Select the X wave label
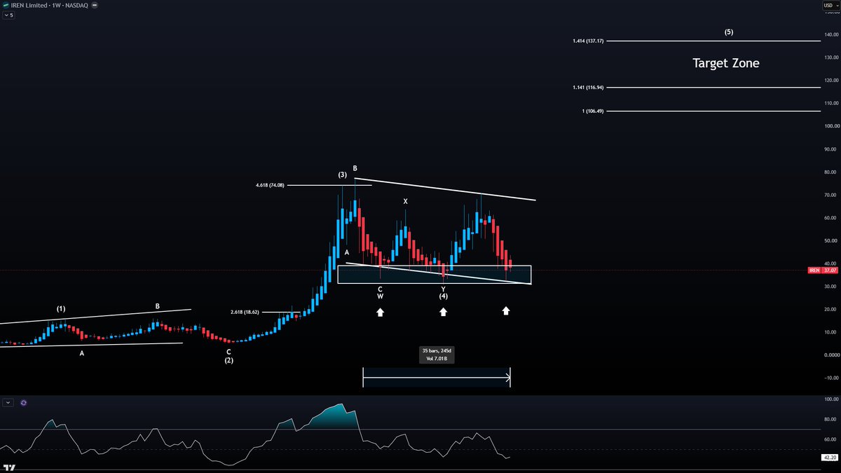841x473 pixels. 405,202
